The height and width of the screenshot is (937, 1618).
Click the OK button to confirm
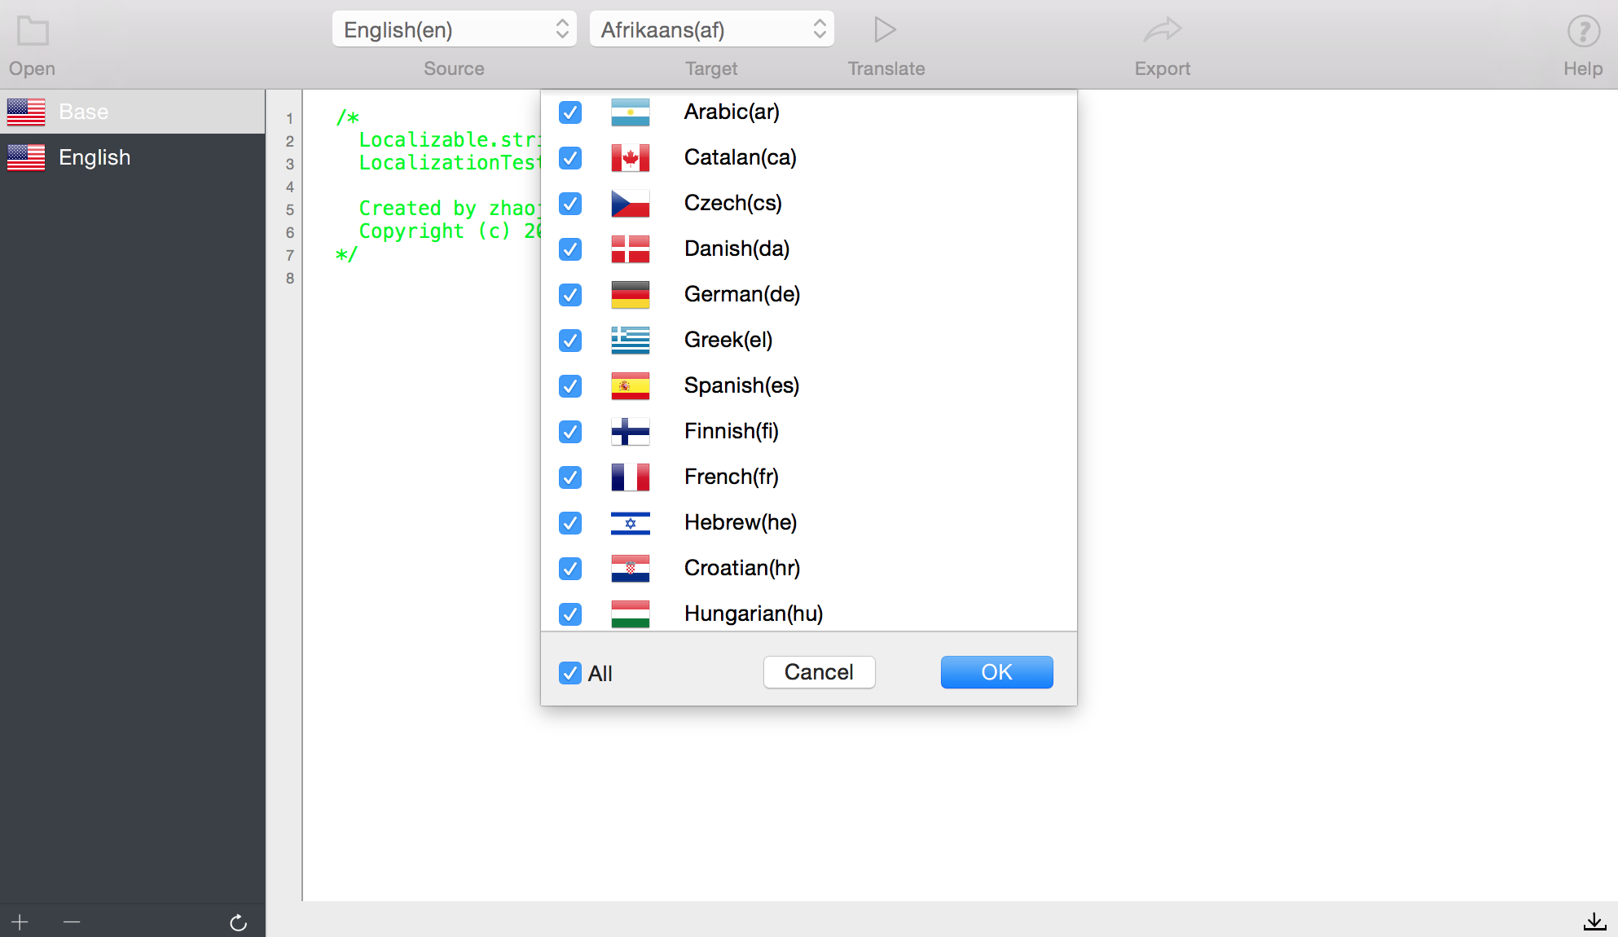[x=997, y=671]
